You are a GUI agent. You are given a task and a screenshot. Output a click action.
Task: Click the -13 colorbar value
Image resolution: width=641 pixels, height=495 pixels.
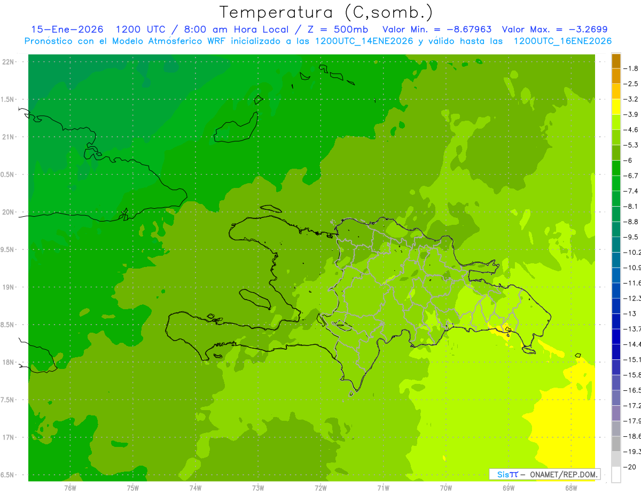[x=630, y=313]
